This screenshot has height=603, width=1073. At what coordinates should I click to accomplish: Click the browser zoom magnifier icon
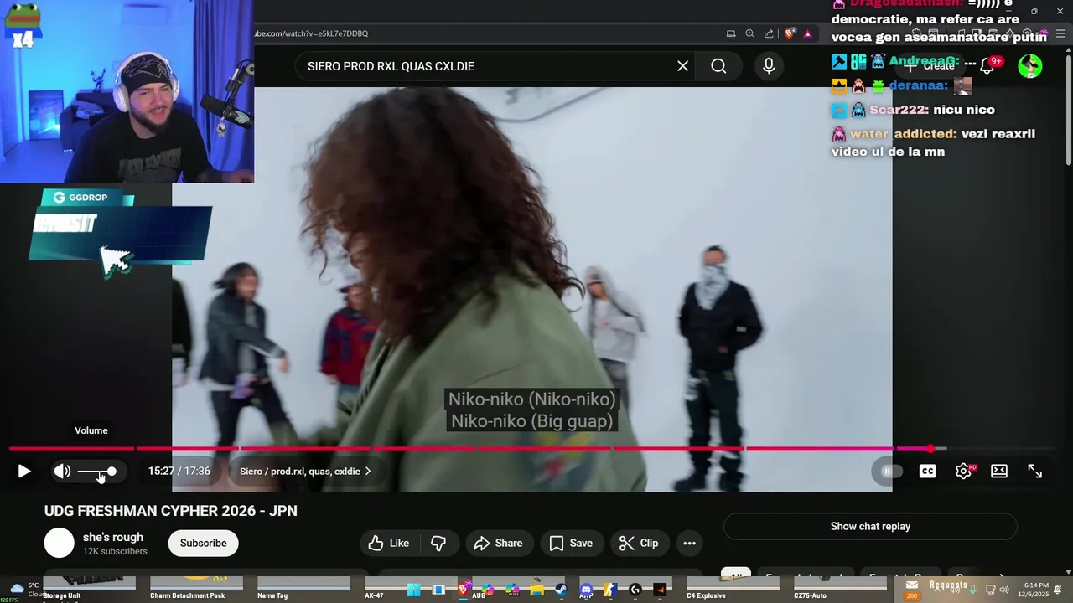pyautogui.click(x=749, y=33)
